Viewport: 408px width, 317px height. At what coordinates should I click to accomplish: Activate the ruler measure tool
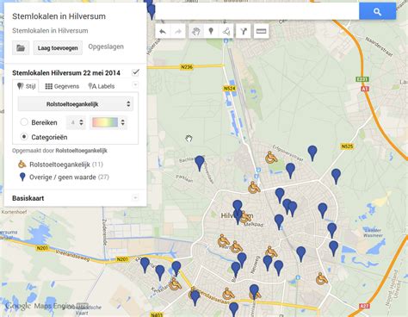click(261, 31)
